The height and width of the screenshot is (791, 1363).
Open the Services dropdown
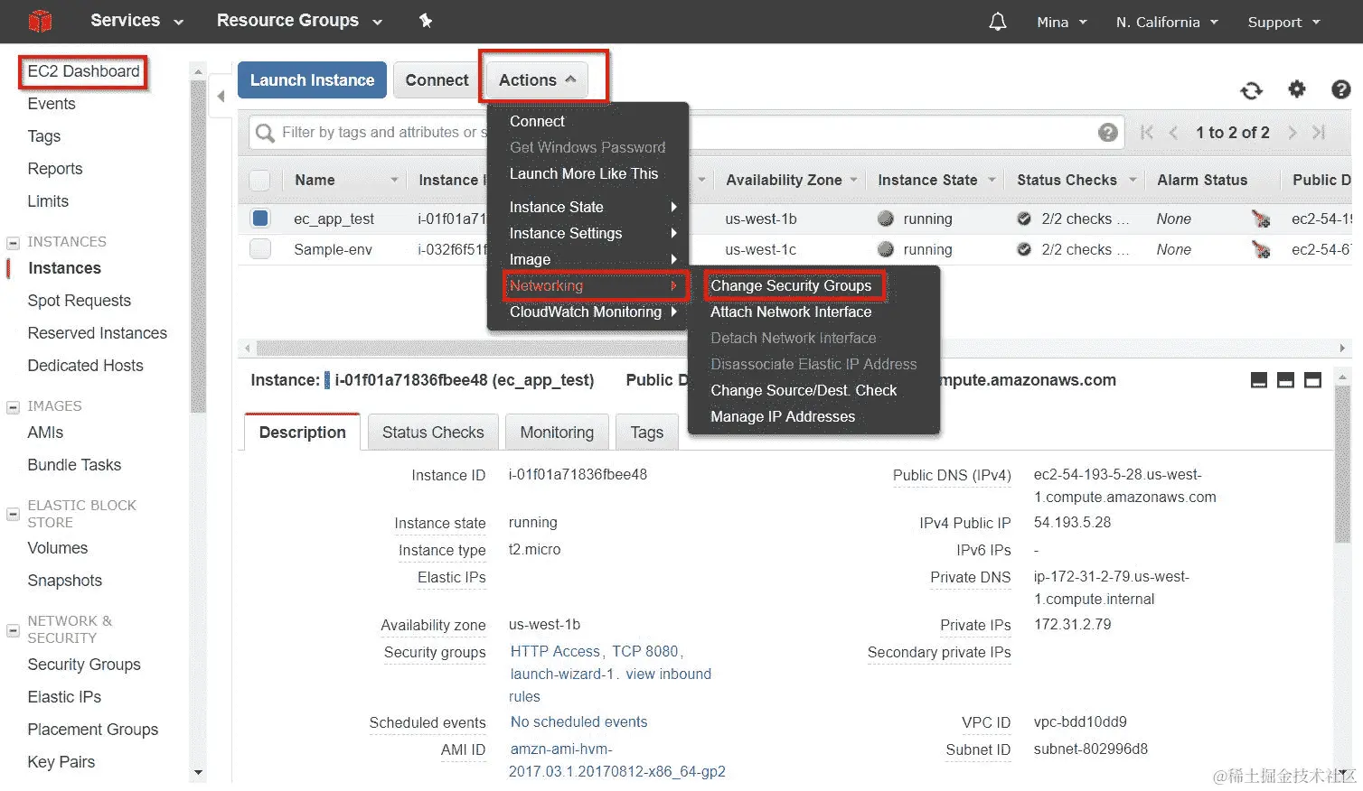tap(136, 21)
